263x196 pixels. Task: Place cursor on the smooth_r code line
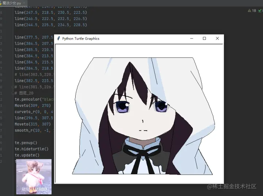click(34, 131)
